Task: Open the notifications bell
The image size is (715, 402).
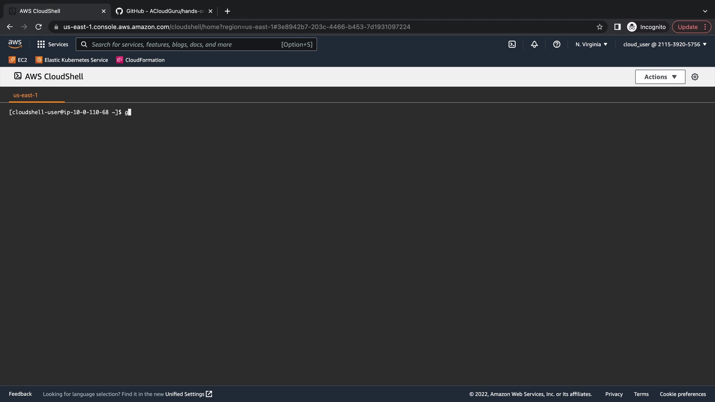Action: 534,44
